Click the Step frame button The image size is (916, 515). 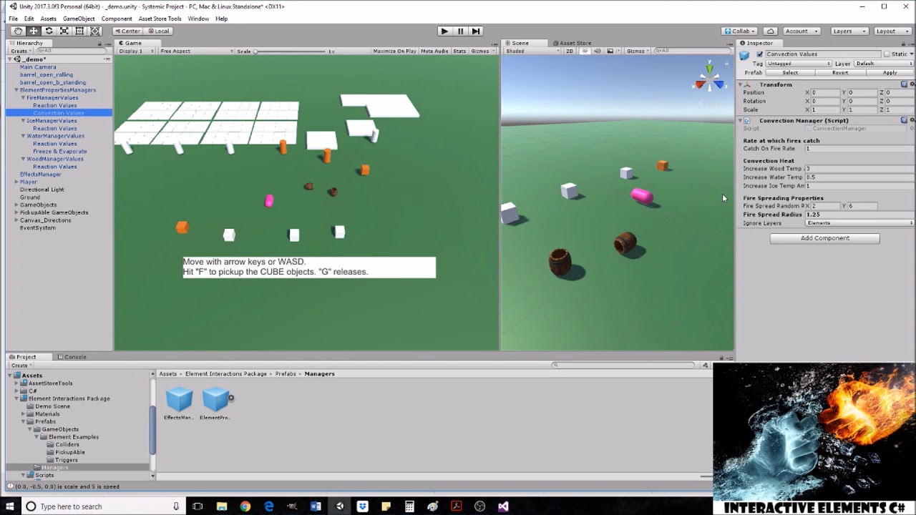476,31
